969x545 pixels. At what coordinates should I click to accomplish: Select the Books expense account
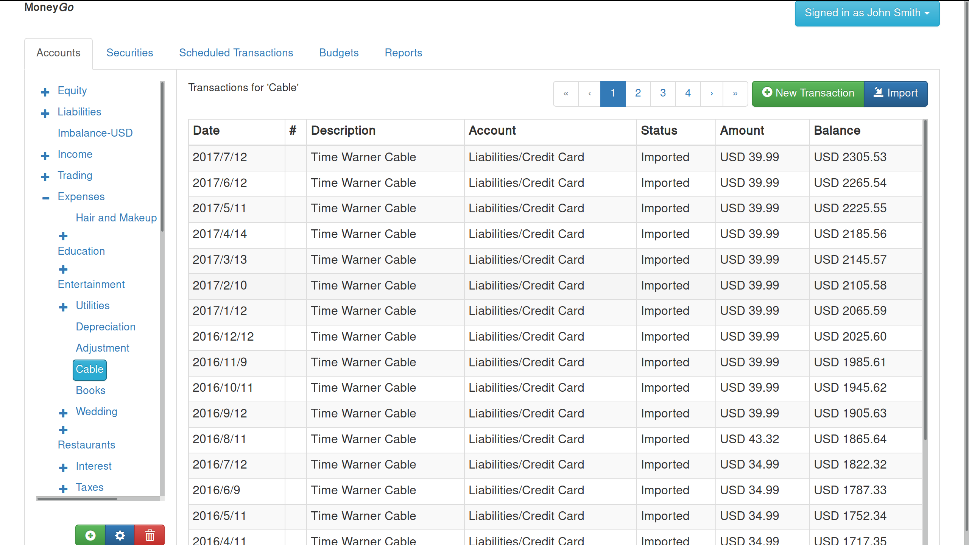[x=90, y=390]
